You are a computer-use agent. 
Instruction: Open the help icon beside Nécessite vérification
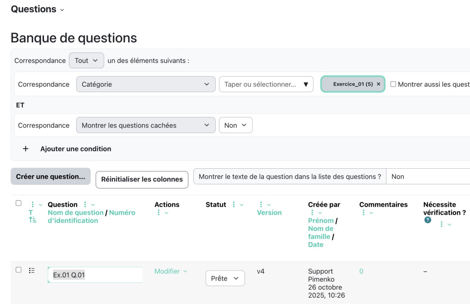(429, 220)
